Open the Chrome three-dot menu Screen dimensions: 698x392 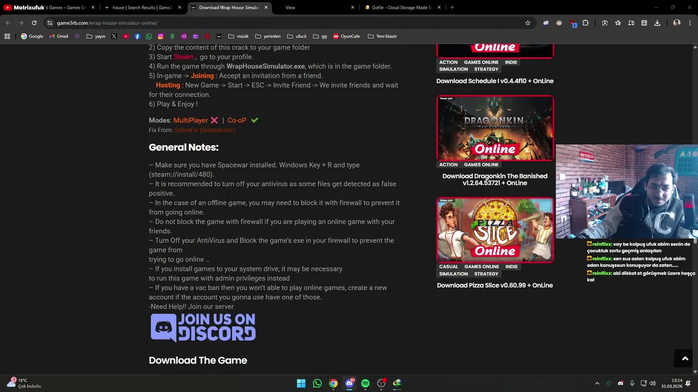tap(690, 23)
